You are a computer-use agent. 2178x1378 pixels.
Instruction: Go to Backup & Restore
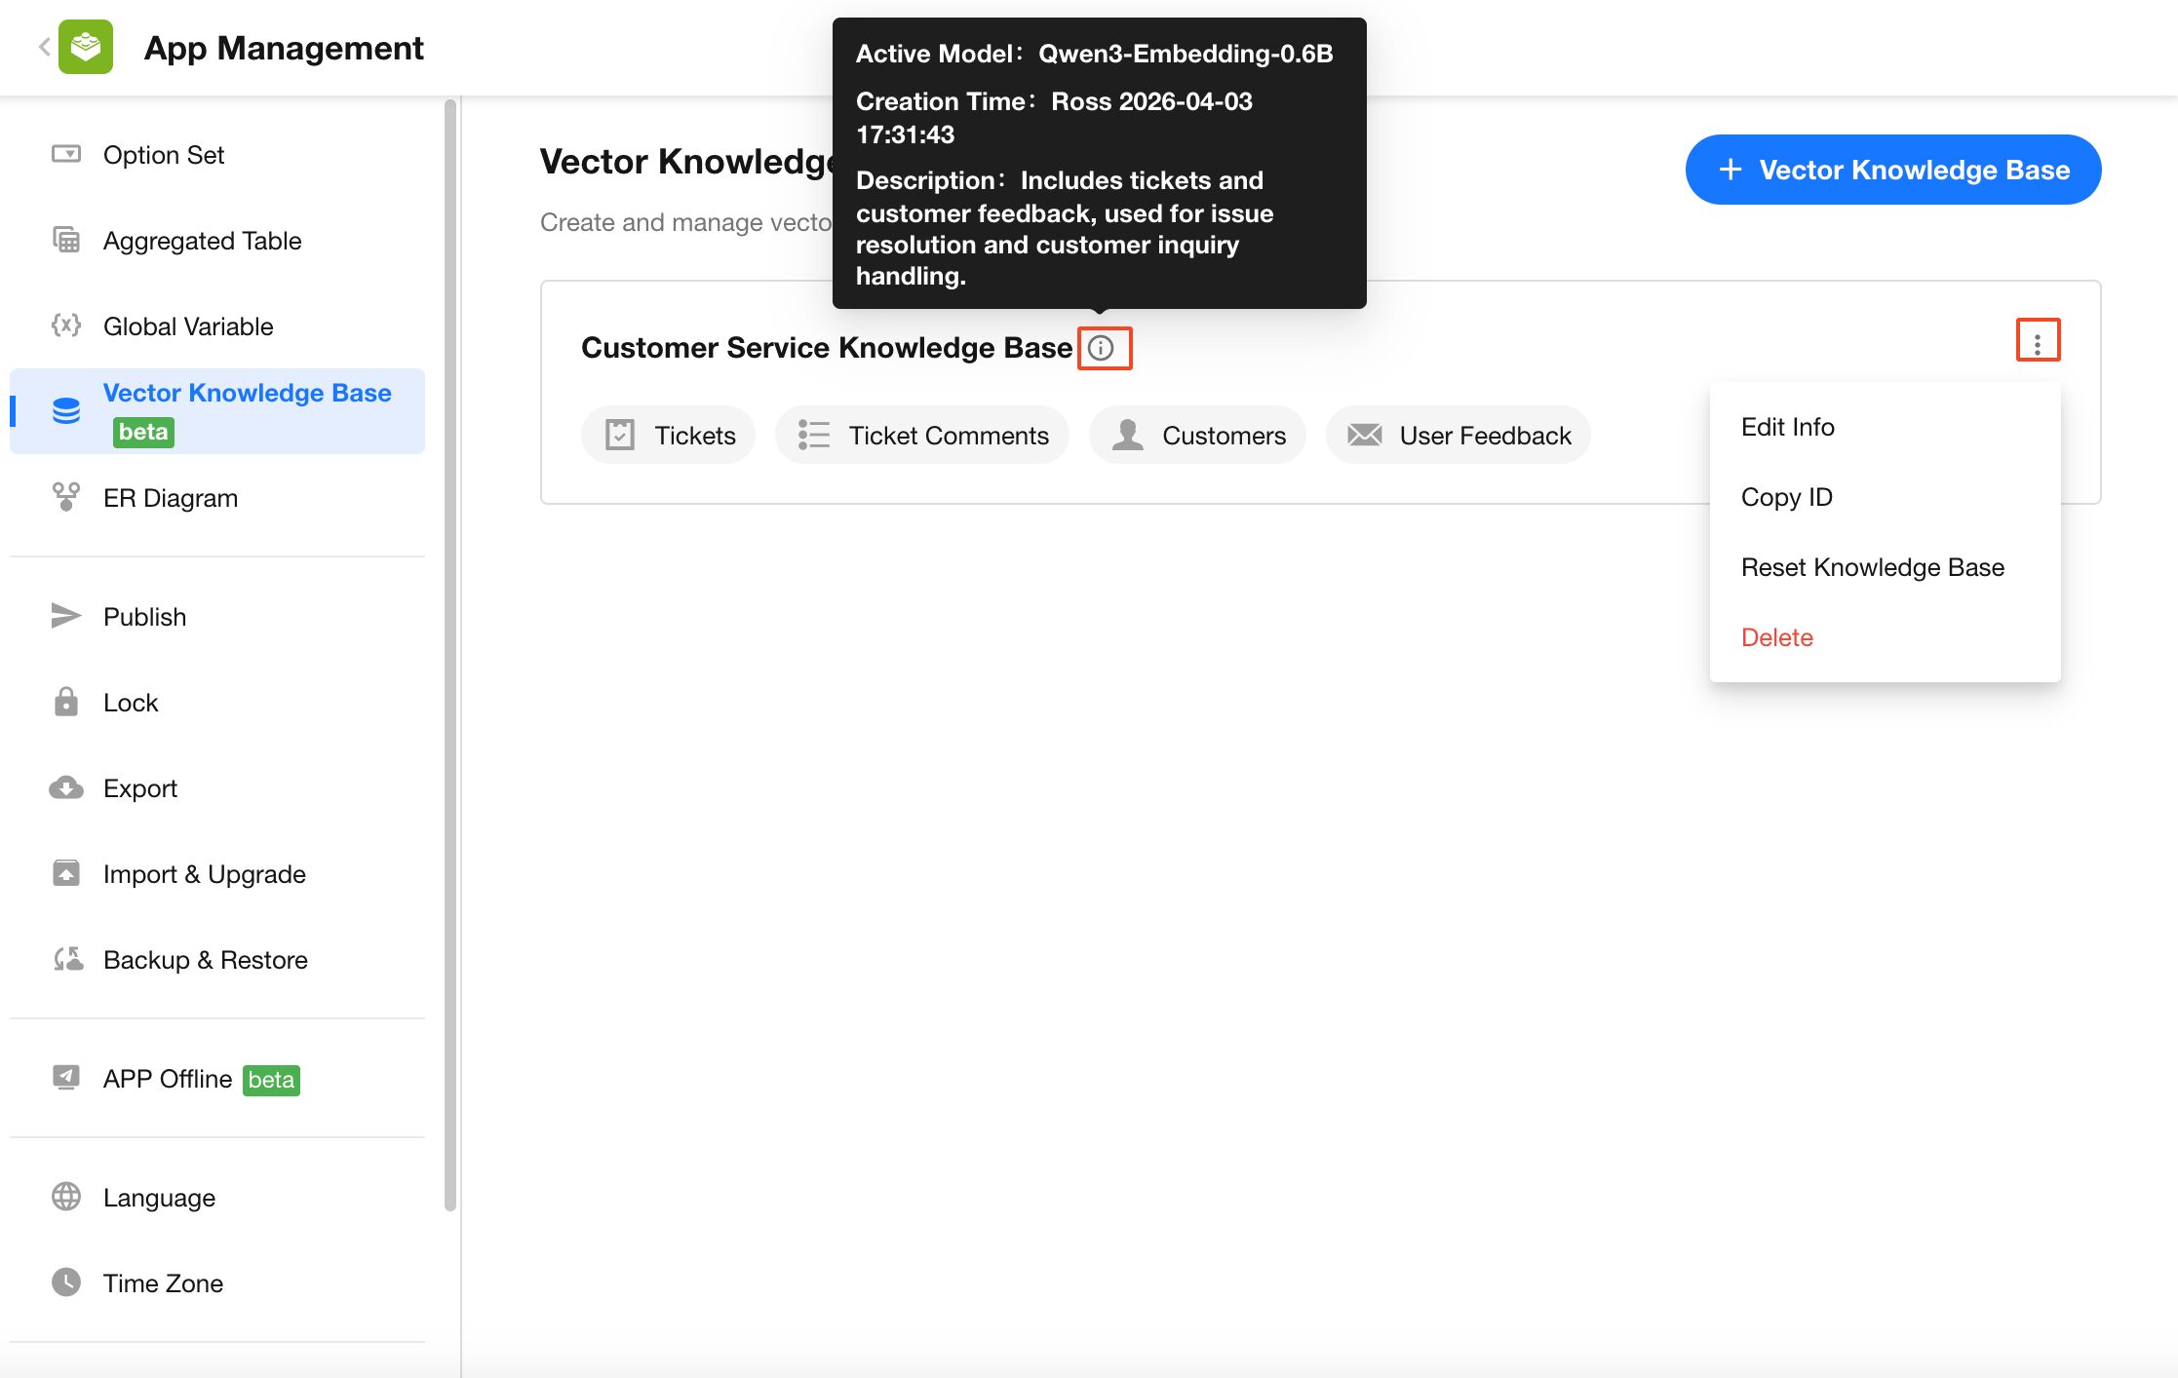click(x=205, y=959)
